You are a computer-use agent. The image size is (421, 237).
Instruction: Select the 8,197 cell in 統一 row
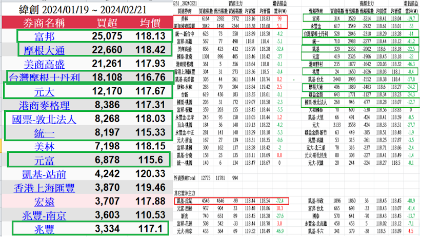[x=107, y=132]
